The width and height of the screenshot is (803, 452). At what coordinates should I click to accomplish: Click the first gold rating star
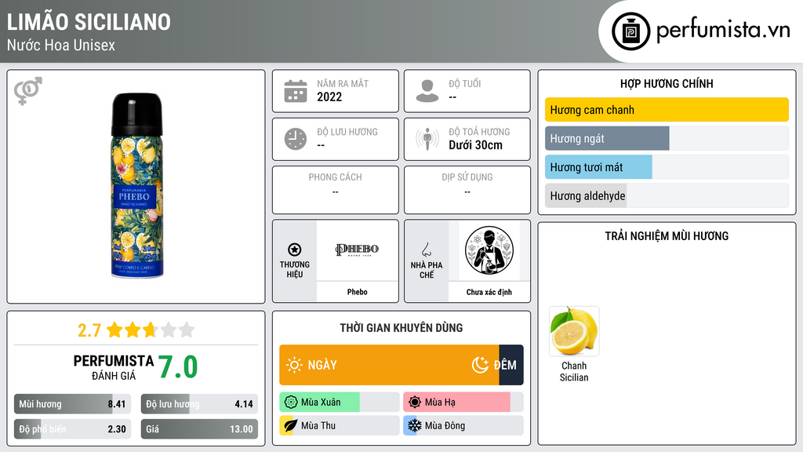click(114, 330)
